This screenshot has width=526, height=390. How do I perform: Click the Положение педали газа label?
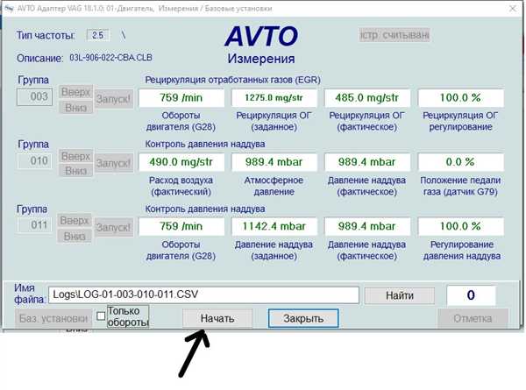(460, 186)
